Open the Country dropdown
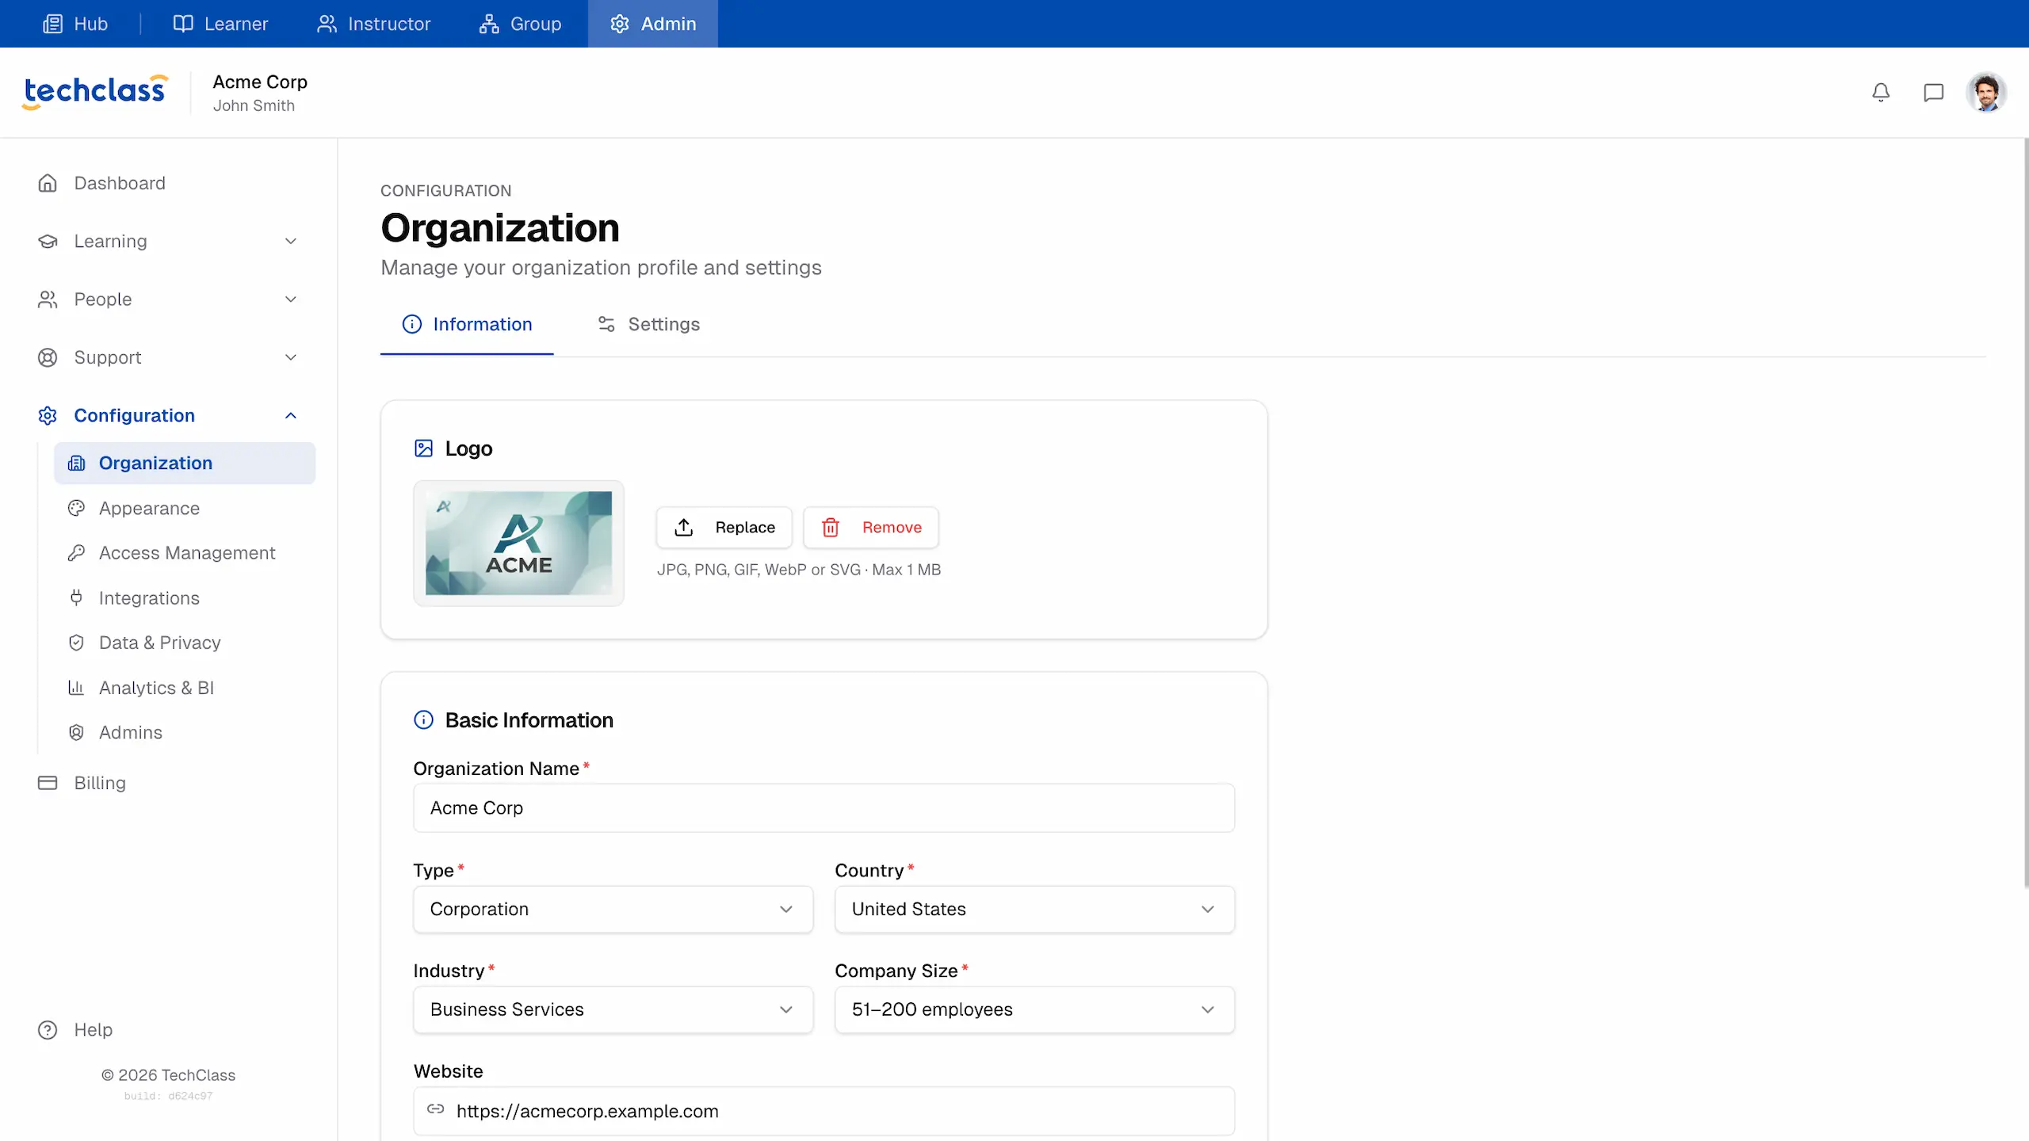The width and height of the screenshot is (2029, 1141). pos(1034,909)
